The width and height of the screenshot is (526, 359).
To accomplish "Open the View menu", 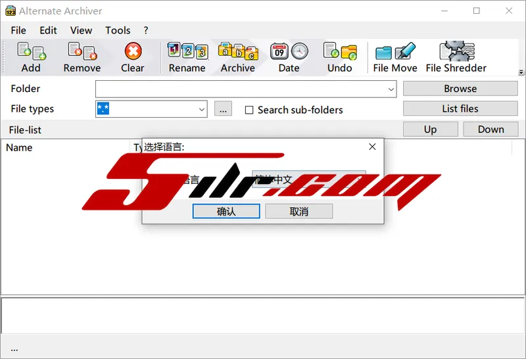I will 81,30.
